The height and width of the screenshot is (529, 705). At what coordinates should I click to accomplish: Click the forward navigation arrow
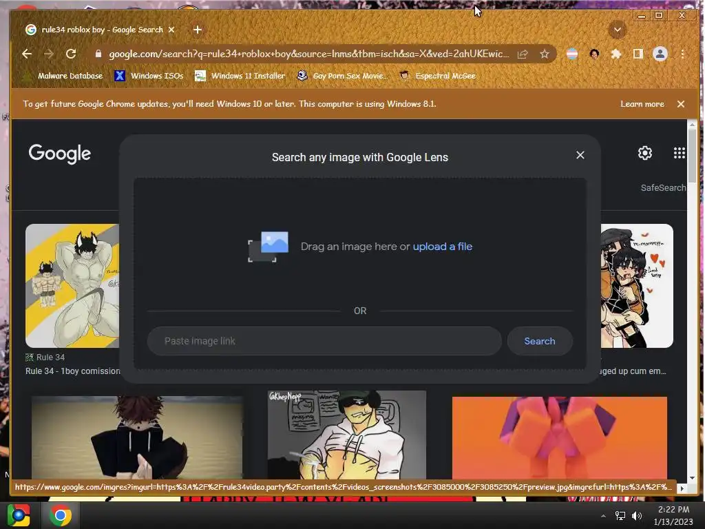49,54
